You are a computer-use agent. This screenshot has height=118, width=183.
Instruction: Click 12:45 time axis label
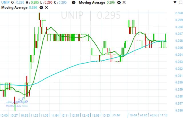tap(85, 115)
